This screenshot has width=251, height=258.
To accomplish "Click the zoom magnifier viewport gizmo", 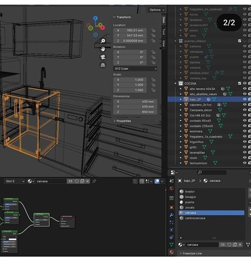I will (x=103, y=41).
